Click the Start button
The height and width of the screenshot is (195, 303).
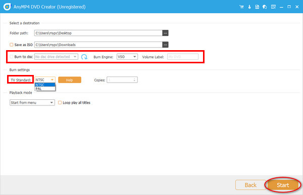click(x=283, y=185)
